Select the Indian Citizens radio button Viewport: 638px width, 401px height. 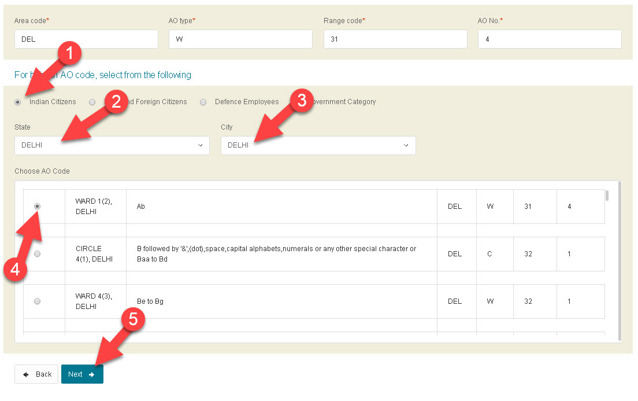(18, 102)
